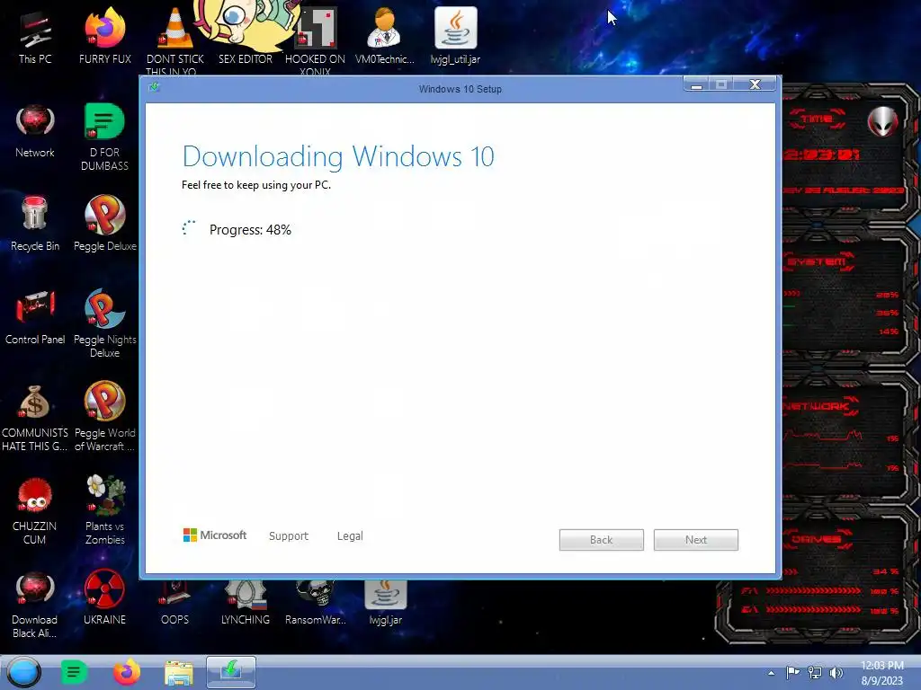The width and height of the screenshot is (921, 690).
Task: Minimize the Windows 10 Setup window
Action: click(697, 84)
